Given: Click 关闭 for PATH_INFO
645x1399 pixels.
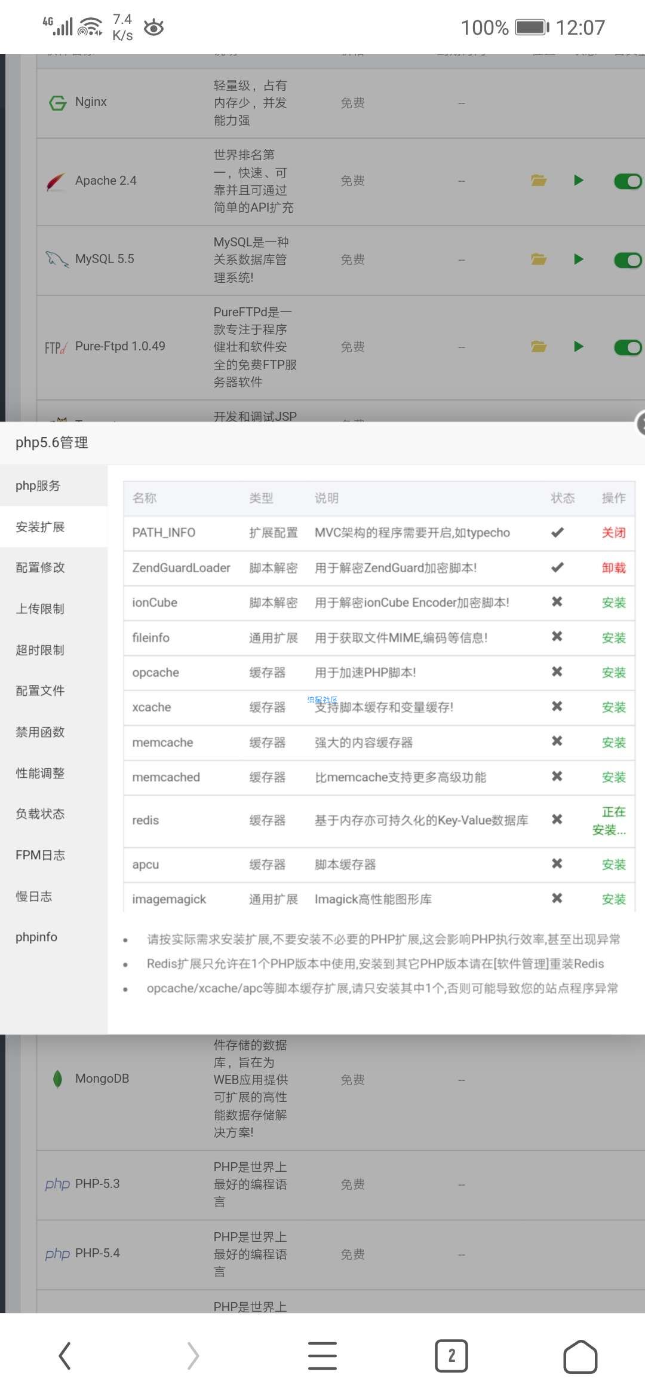Looking at the screenshot, I should click(x=613, y=533).
